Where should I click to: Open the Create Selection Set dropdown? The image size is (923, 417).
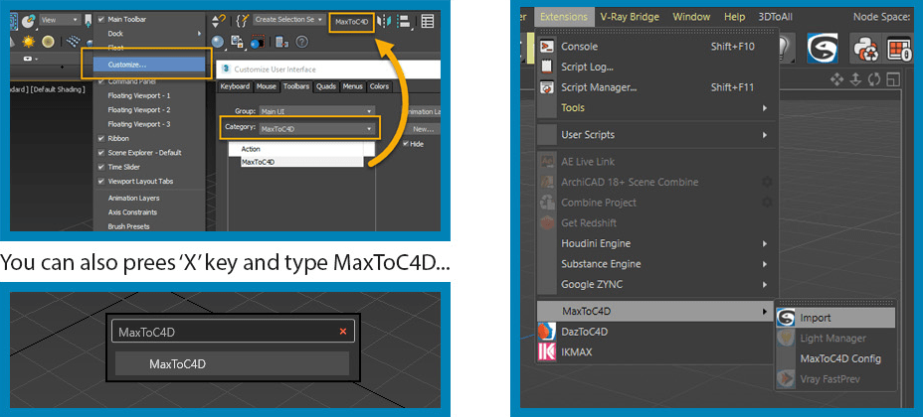click(x=289, y=20)
